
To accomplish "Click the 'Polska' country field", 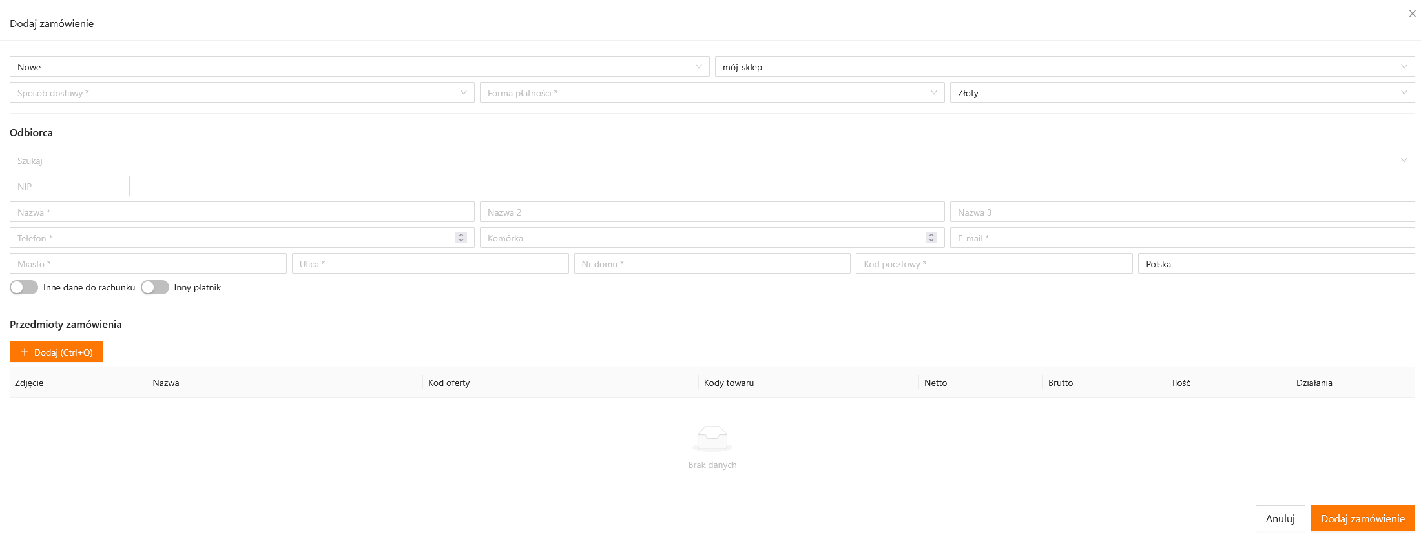I will [x=1276, y=263].
